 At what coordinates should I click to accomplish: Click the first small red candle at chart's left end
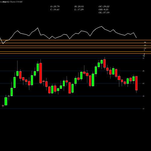(x=3, y=106)
